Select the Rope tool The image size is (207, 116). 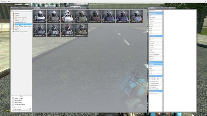[x=156, y=28]
